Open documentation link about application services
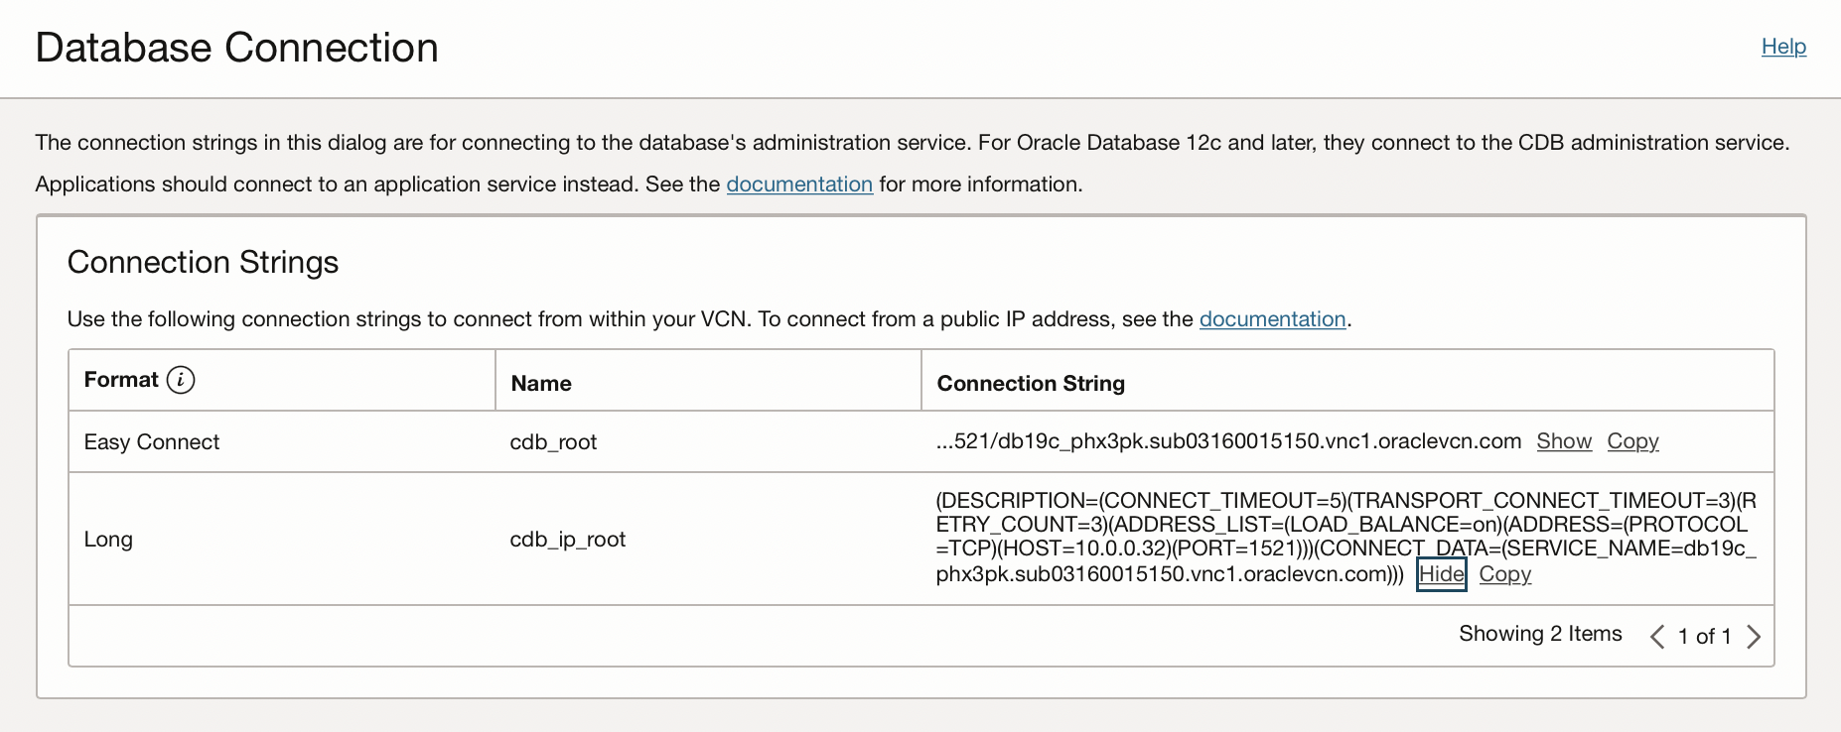 tap(799, 184)
